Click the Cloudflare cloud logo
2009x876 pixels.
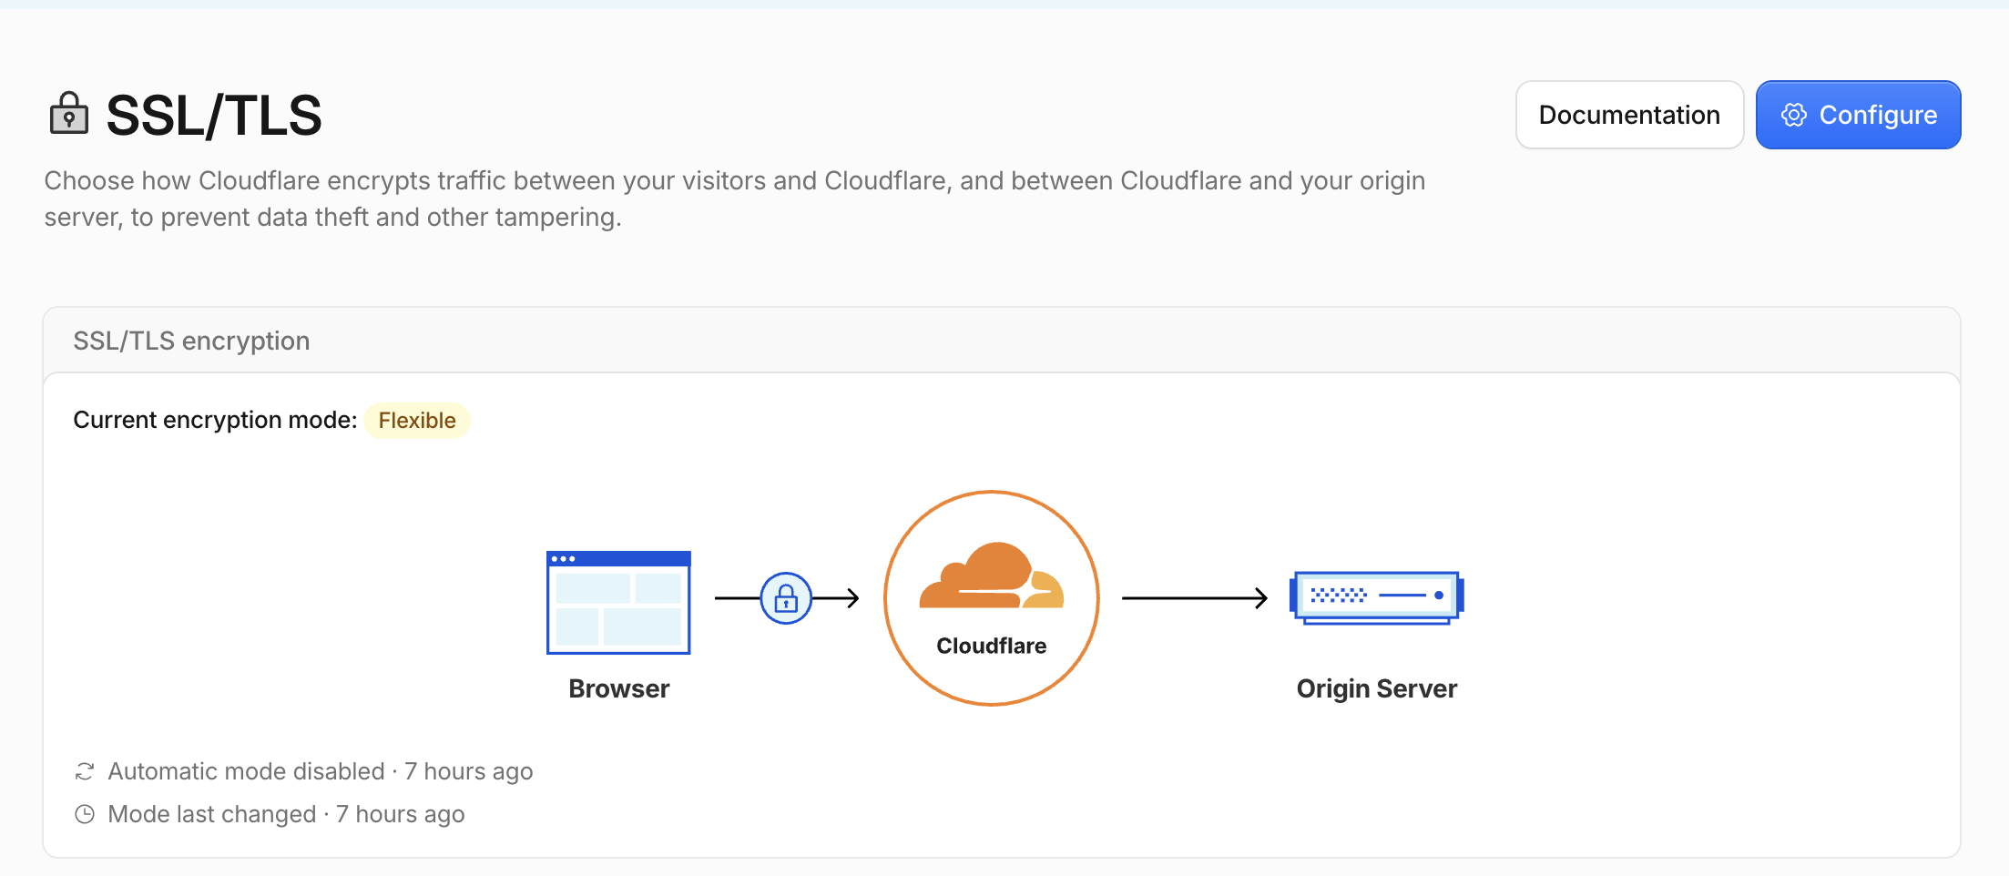(992, 576)
